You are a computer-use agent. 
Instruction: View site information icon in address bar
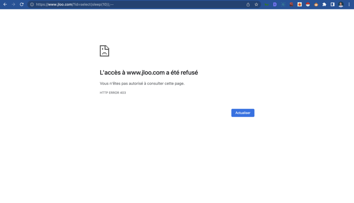point(32,4)
